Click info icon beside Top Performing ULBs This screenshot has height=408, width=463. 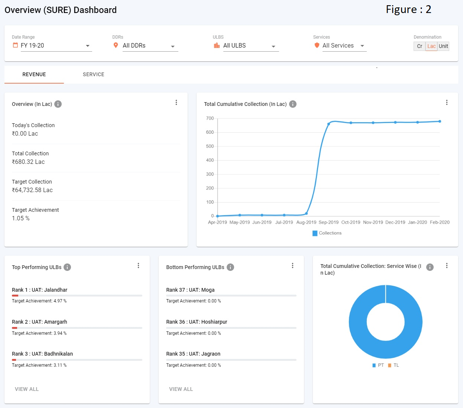coord(67,267)
